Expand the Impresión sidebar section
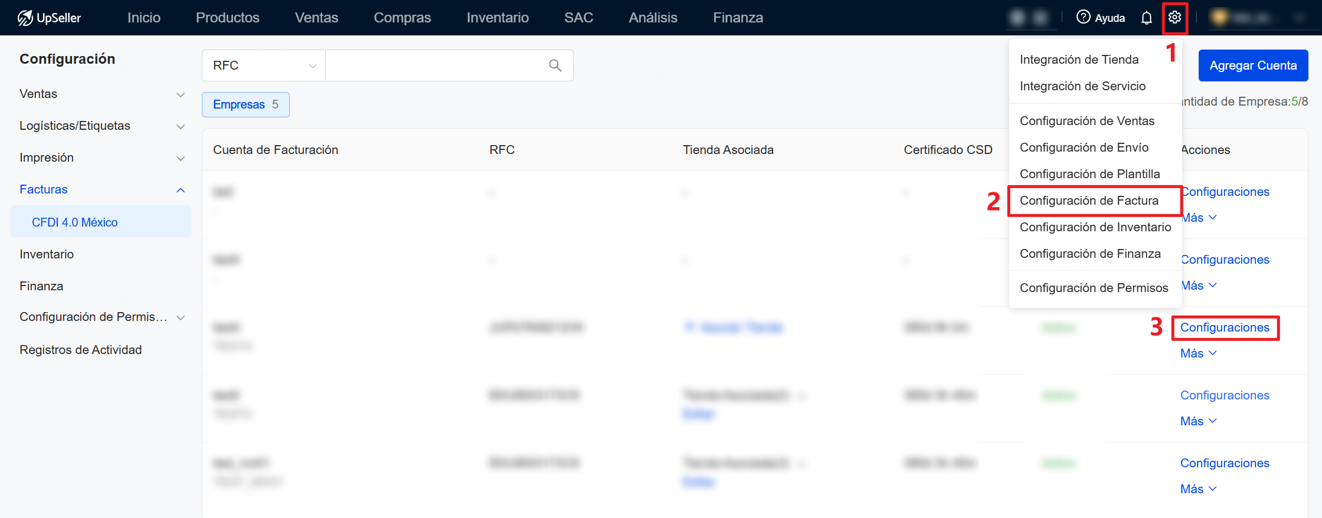The image size is (1322, 518). 102,158
